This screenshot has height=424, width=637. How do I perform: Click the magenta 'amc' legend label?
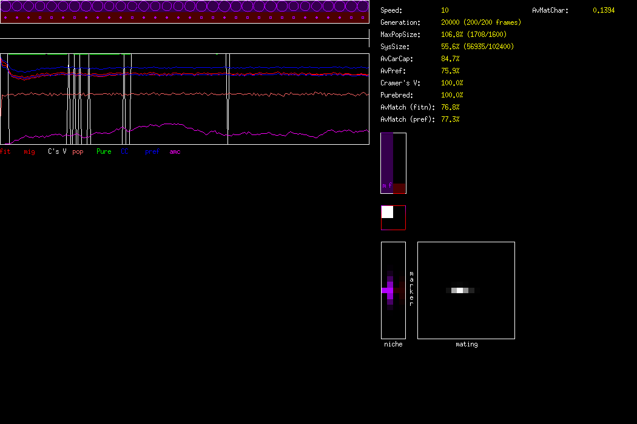[x=175, y=151]
